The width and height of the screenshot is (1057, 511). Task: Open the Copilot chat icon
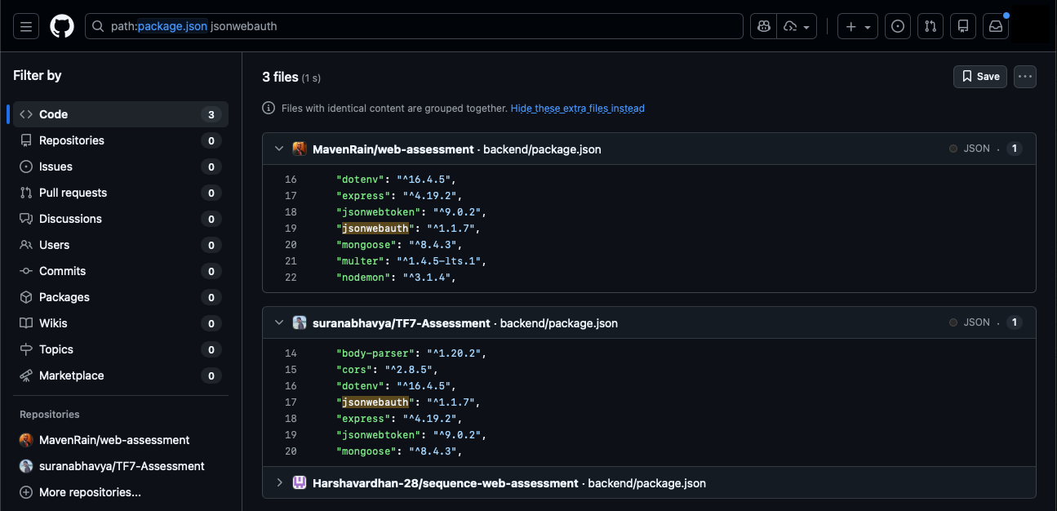763,26
